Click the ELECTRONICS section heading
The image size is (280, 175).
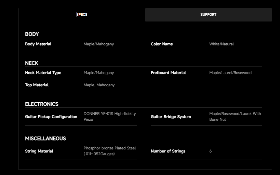point(42,104)
